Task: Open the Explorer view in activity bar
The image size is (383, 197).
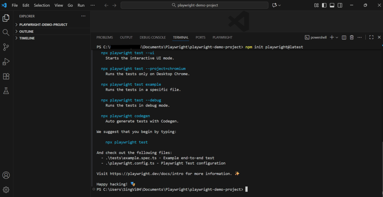Action: tap(6, 18)
